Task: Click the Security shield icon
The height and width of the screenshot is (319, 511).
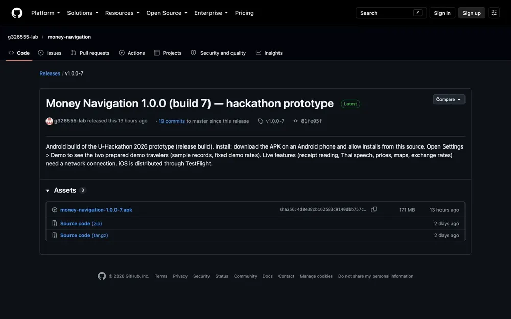Action: [193, 53]
